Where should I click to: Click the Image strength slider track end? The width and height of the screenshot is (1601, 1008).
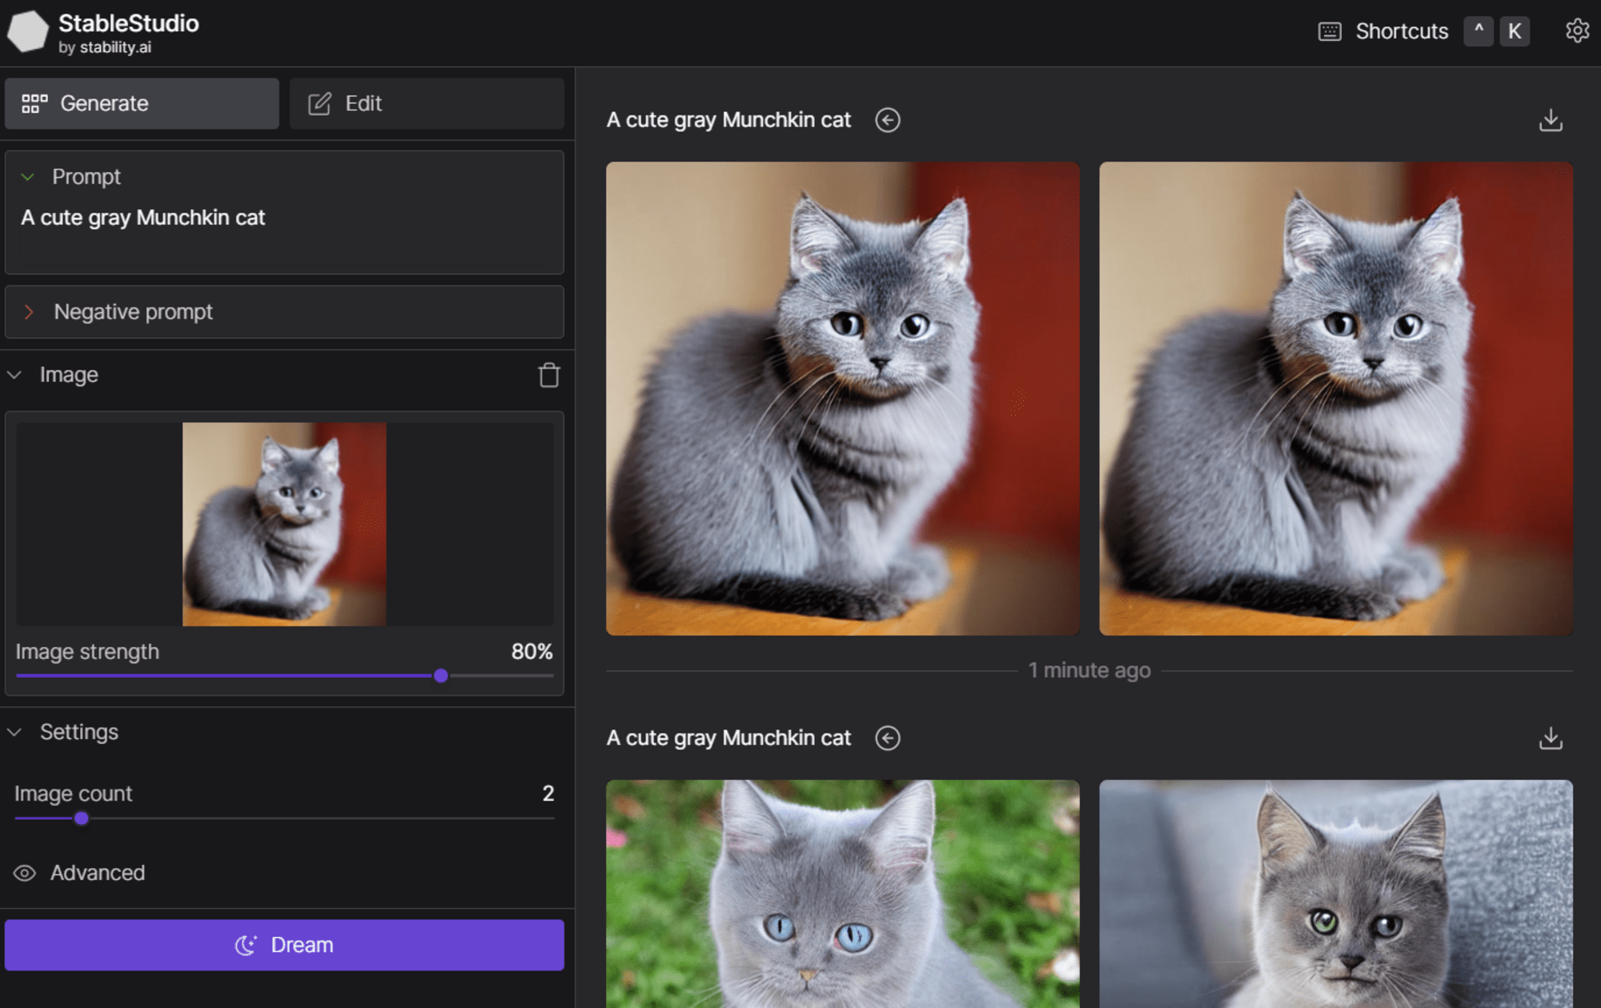[x=551, y=676]
